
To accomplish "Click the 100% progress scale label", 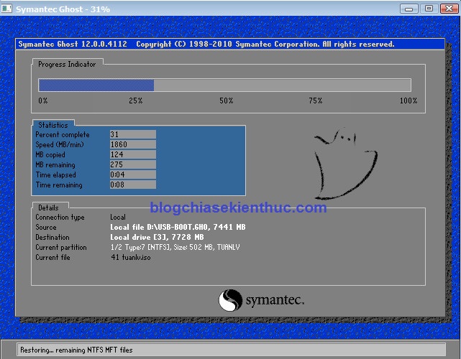I will (408, 101).
